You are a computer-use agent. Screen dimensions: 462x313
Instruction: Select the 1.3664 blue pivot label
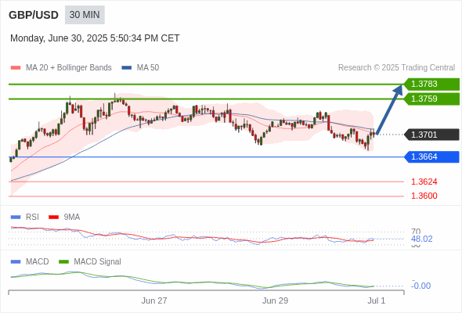point(431,157)
